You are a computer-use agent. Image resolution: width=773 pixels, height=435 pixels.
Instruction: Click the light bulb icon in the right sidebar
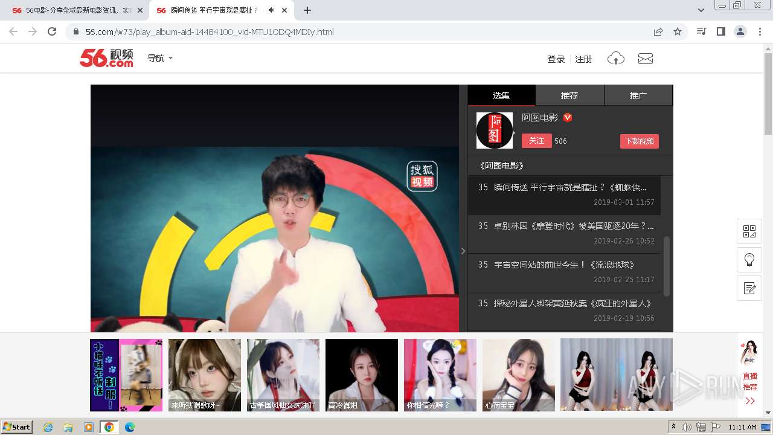[x=749, y=260]
